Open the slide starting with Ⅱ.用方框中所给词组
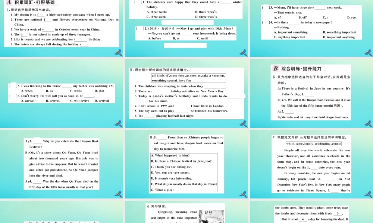Image resolution: width=373 pixels, height=223 pixels. (x=186, y=93)
